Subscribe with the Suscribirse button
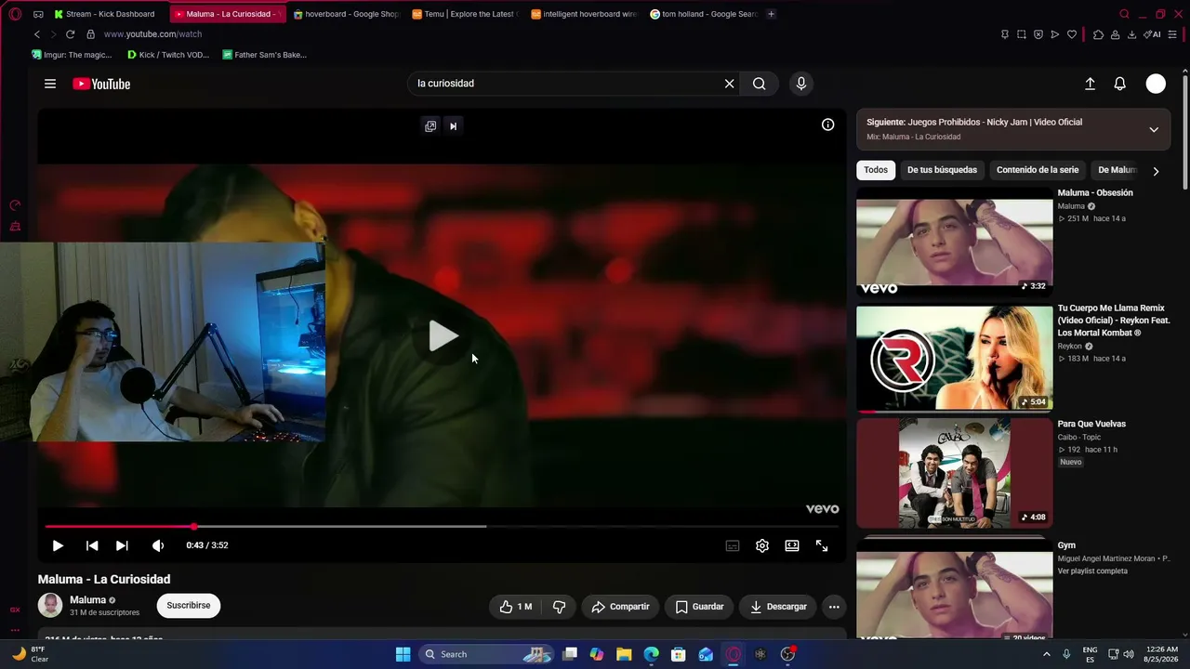Image resolution: width=1190 pixels, height=669 pixels. [189, 606]
